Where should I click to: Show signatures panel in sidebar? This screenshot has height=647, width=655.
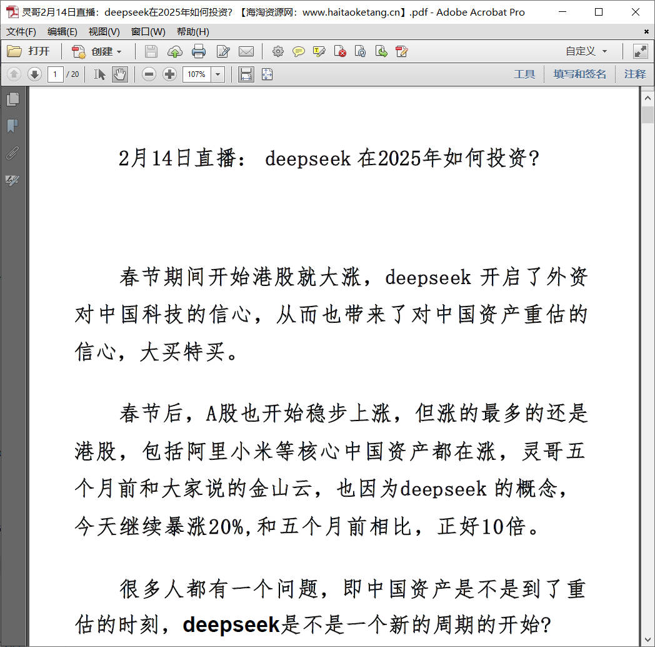(x=13, y=180)
